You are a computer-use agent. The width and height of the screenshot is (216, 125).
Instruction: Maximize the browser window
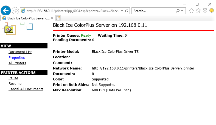point(197,4)
